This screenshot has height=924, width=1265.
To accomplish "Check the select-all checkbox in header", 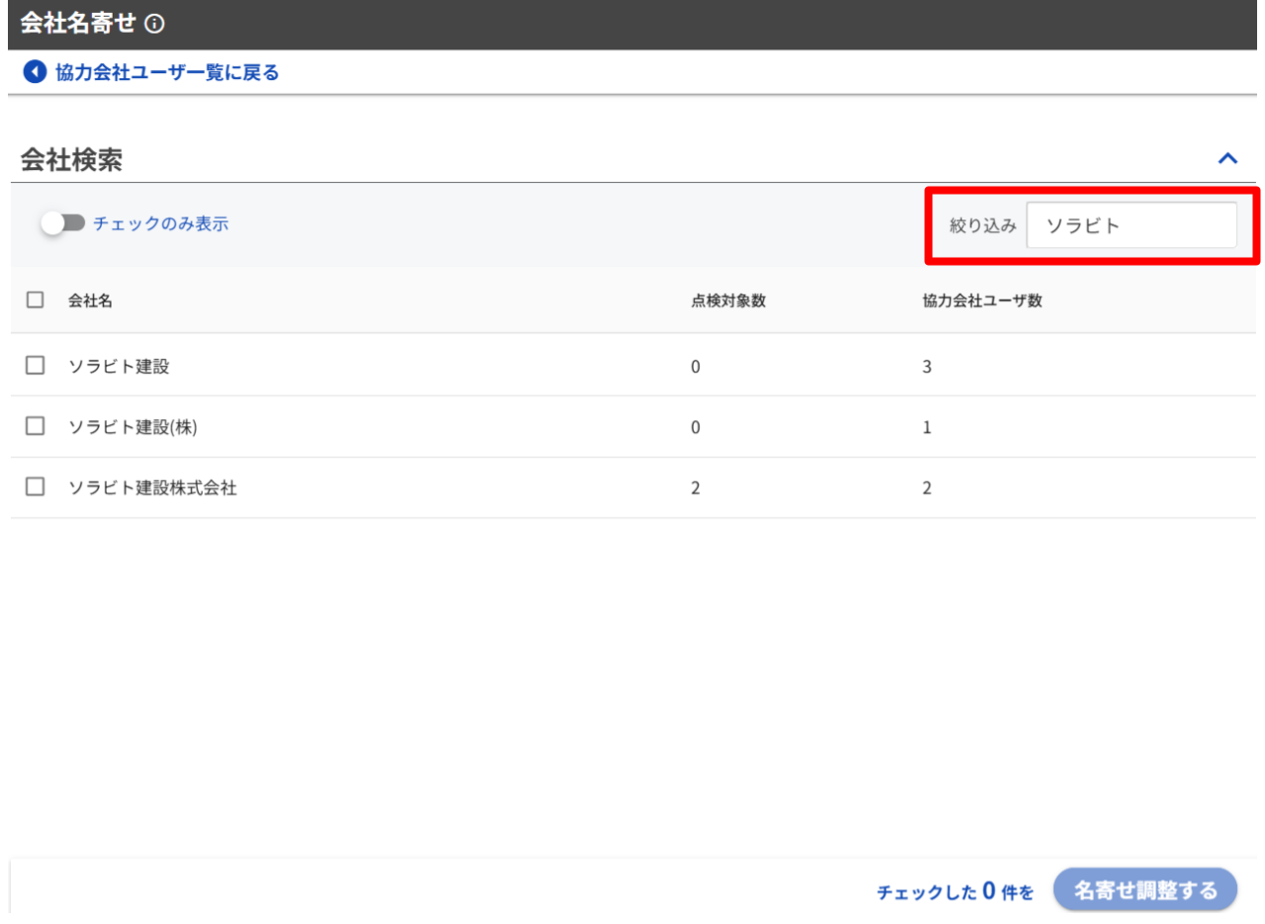I will point(36,300).
